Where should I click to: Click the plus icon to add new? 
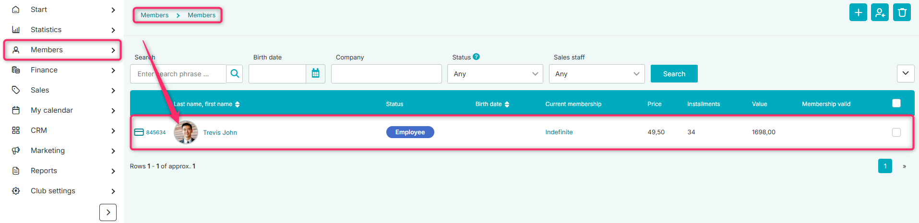point(858,12)
